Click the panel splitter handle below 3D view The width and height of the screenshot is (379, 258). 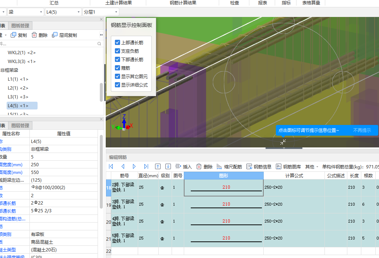(x=284, y=148)
